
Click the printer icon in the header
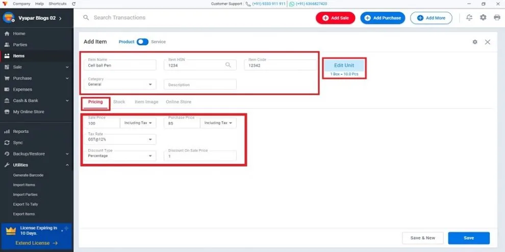497,18
